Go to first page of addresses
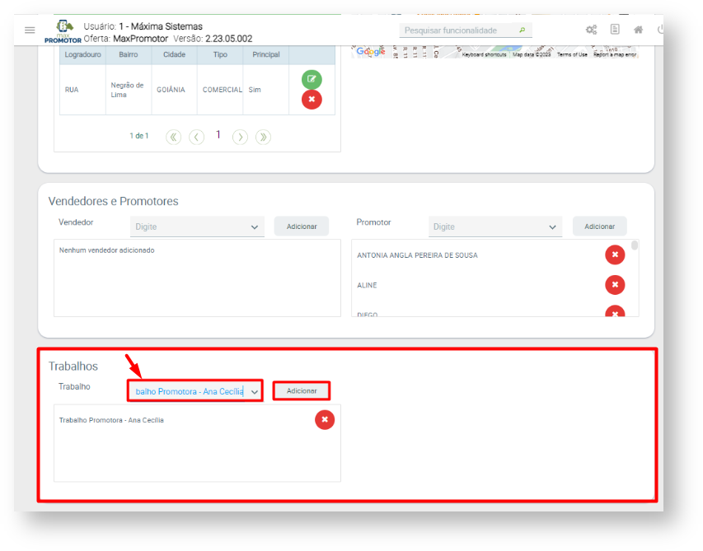 (x=174, y=137)
